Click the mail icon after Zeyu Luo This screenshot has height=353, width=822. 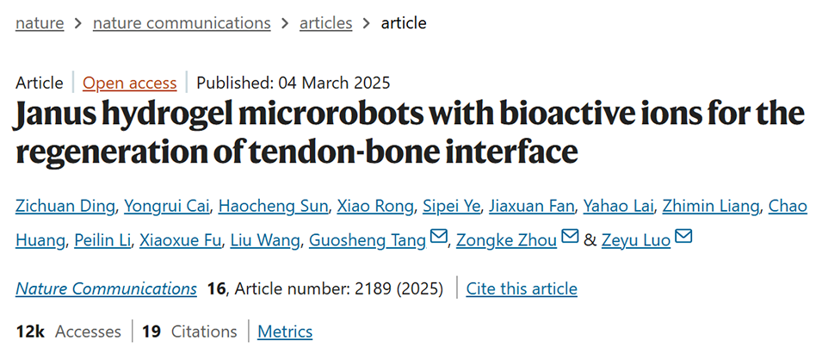point(683,238)
